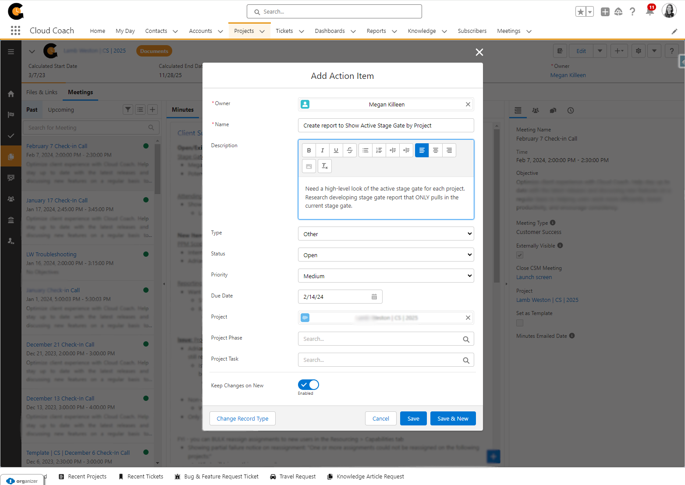Apply italic formatting in the description field
The height and width of the screenshot is (485, 685).
coord(323,150)
